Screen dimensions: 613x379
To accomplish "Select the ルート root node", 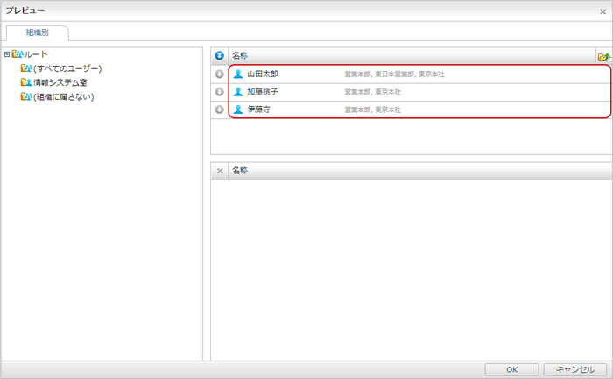I will pyautogui.click(x=37, y=54).
